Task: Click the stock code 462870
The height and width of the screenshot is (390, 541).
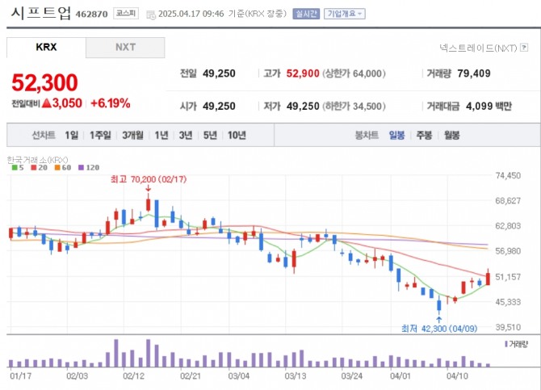Action: (91, 15)
